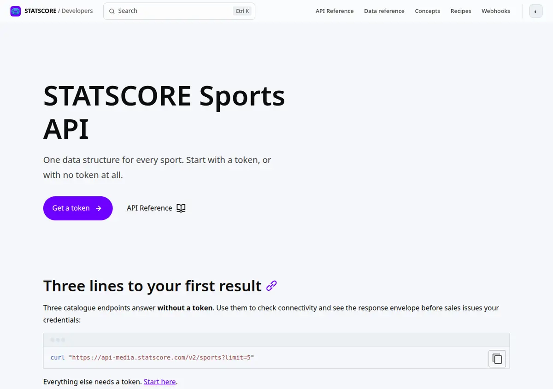This screenshot has width=553, height=389.
Task: Open the Data reference nav item
Action: click(384, 11)
